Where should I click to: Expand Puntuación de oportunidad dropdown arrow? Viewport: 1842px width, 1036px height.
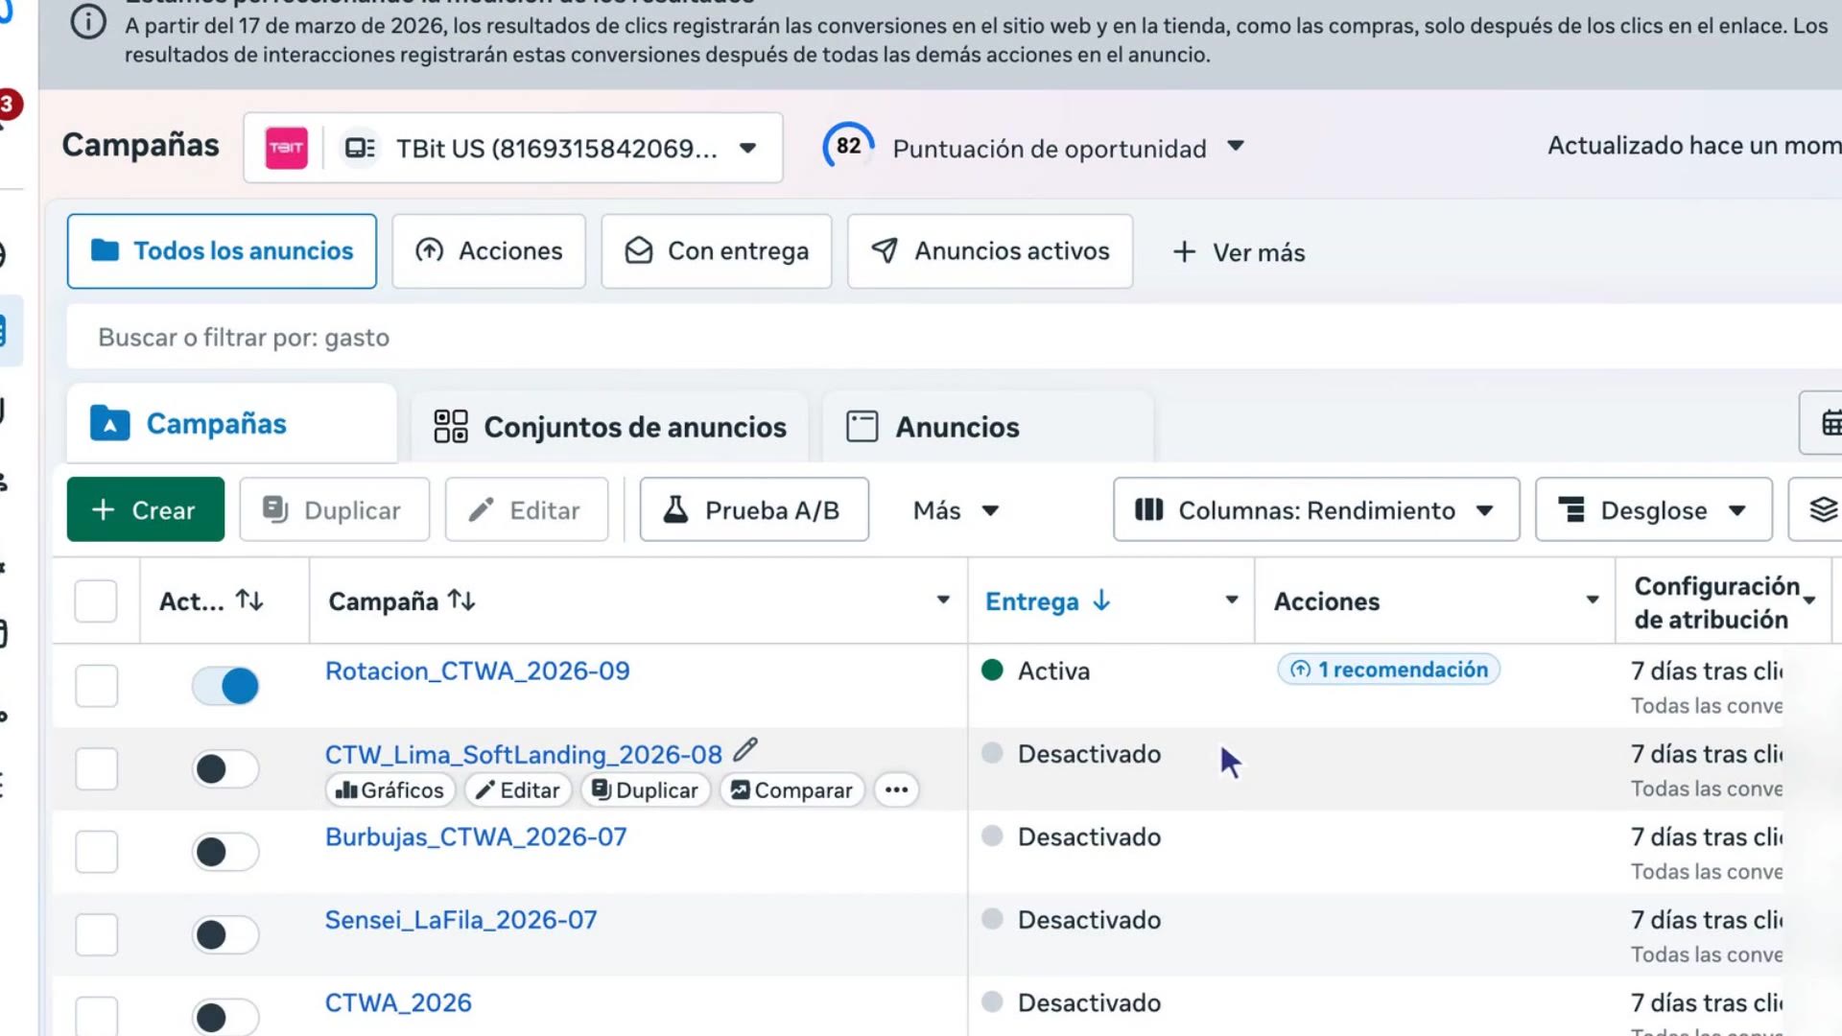[1236, 146]
